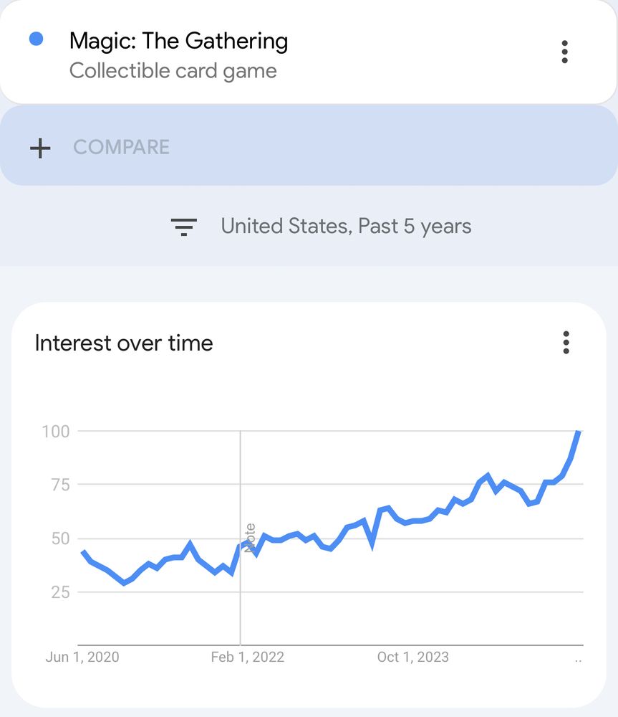Select the Feb 1, 2022 axis label

(x=248, y=657)
